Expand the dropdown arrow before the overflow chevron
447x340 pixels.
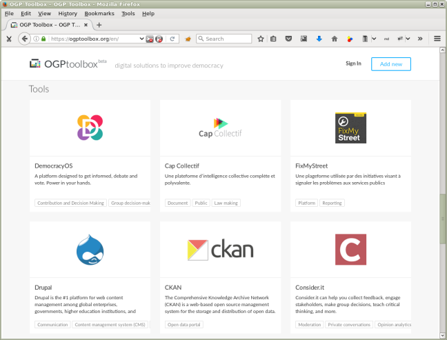coord(408,39)
